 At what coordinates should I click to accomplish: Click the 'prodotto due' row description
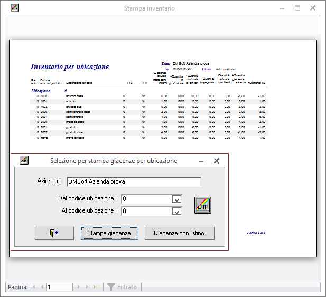click(74, 132)
